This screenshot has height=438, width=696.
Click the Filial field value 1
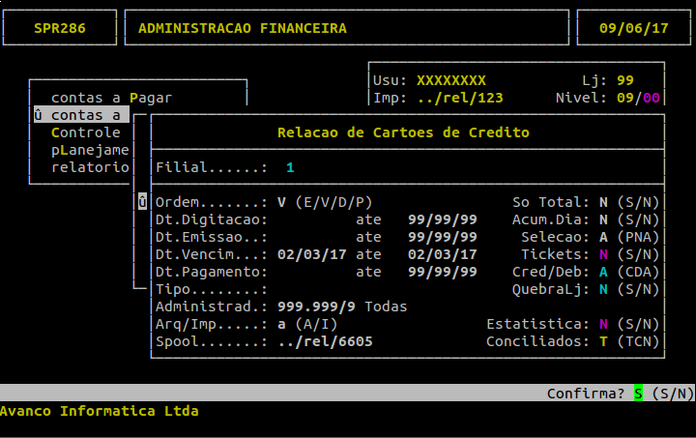[x=290, y=167]
